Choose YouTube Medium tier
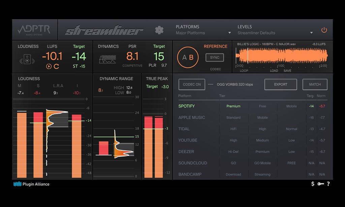 (262, 140)
